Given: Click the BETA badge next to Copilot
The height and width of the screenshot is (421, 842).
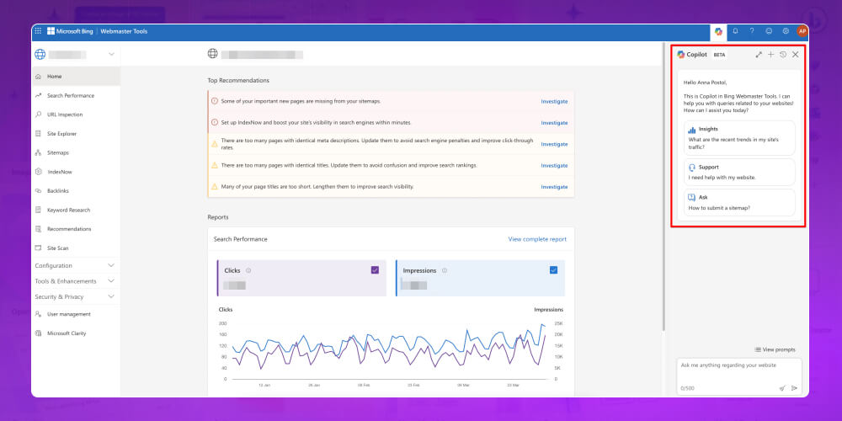Looking at the screenshot, I should pyautogui.click(x=719, y=55).
